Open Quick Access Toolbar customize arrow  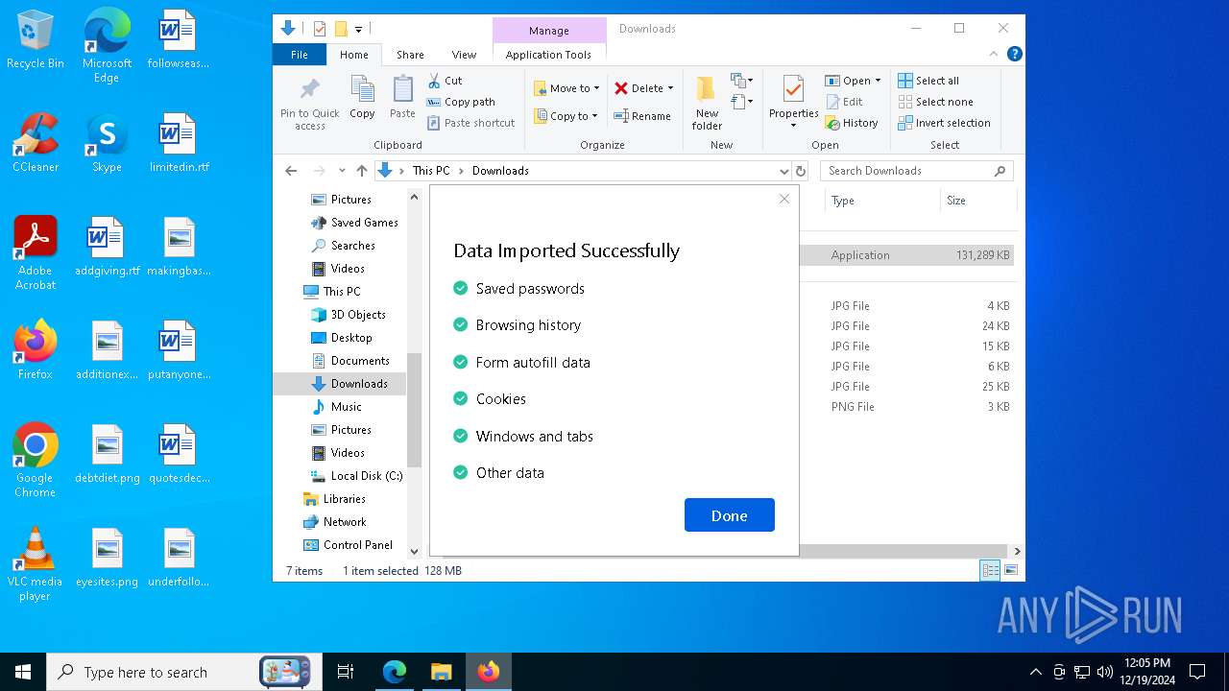point(358,29)
